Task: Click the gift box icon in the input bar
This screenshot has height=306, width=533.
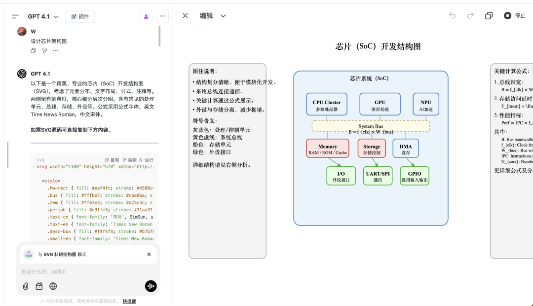Action: (x=39, y=286)
